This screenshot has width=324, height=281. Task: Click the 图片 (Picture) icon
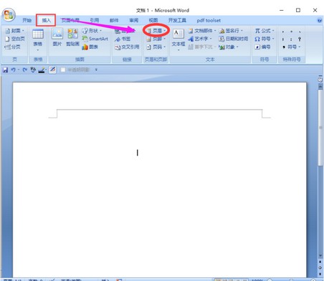point(57,37)
